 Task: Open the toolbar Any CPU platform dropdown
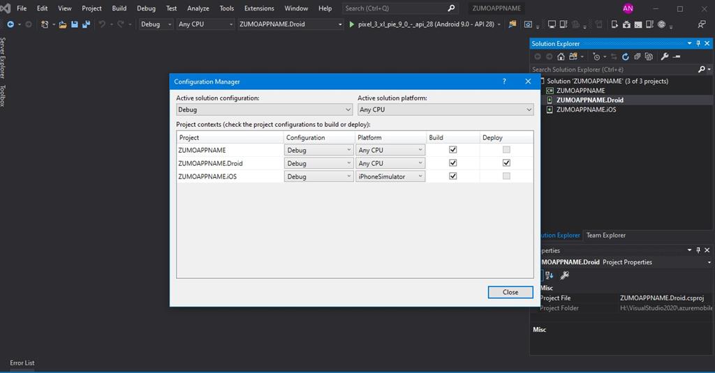tap(205, 24)
